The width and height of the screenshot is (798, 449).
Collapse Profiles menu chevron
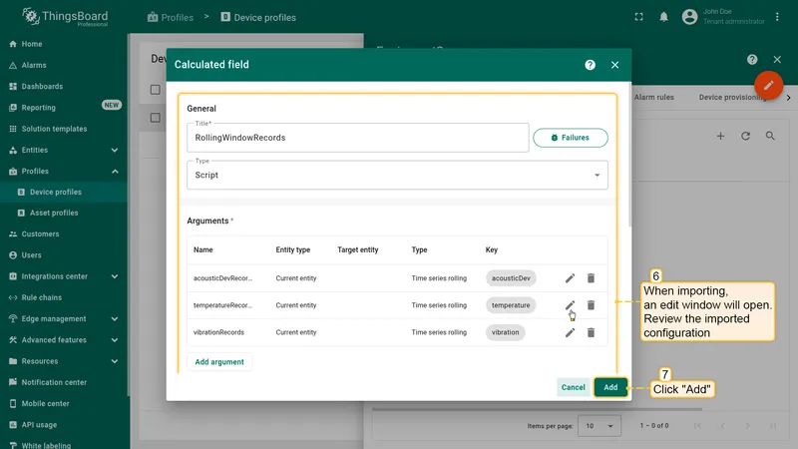tap(115, 171)
